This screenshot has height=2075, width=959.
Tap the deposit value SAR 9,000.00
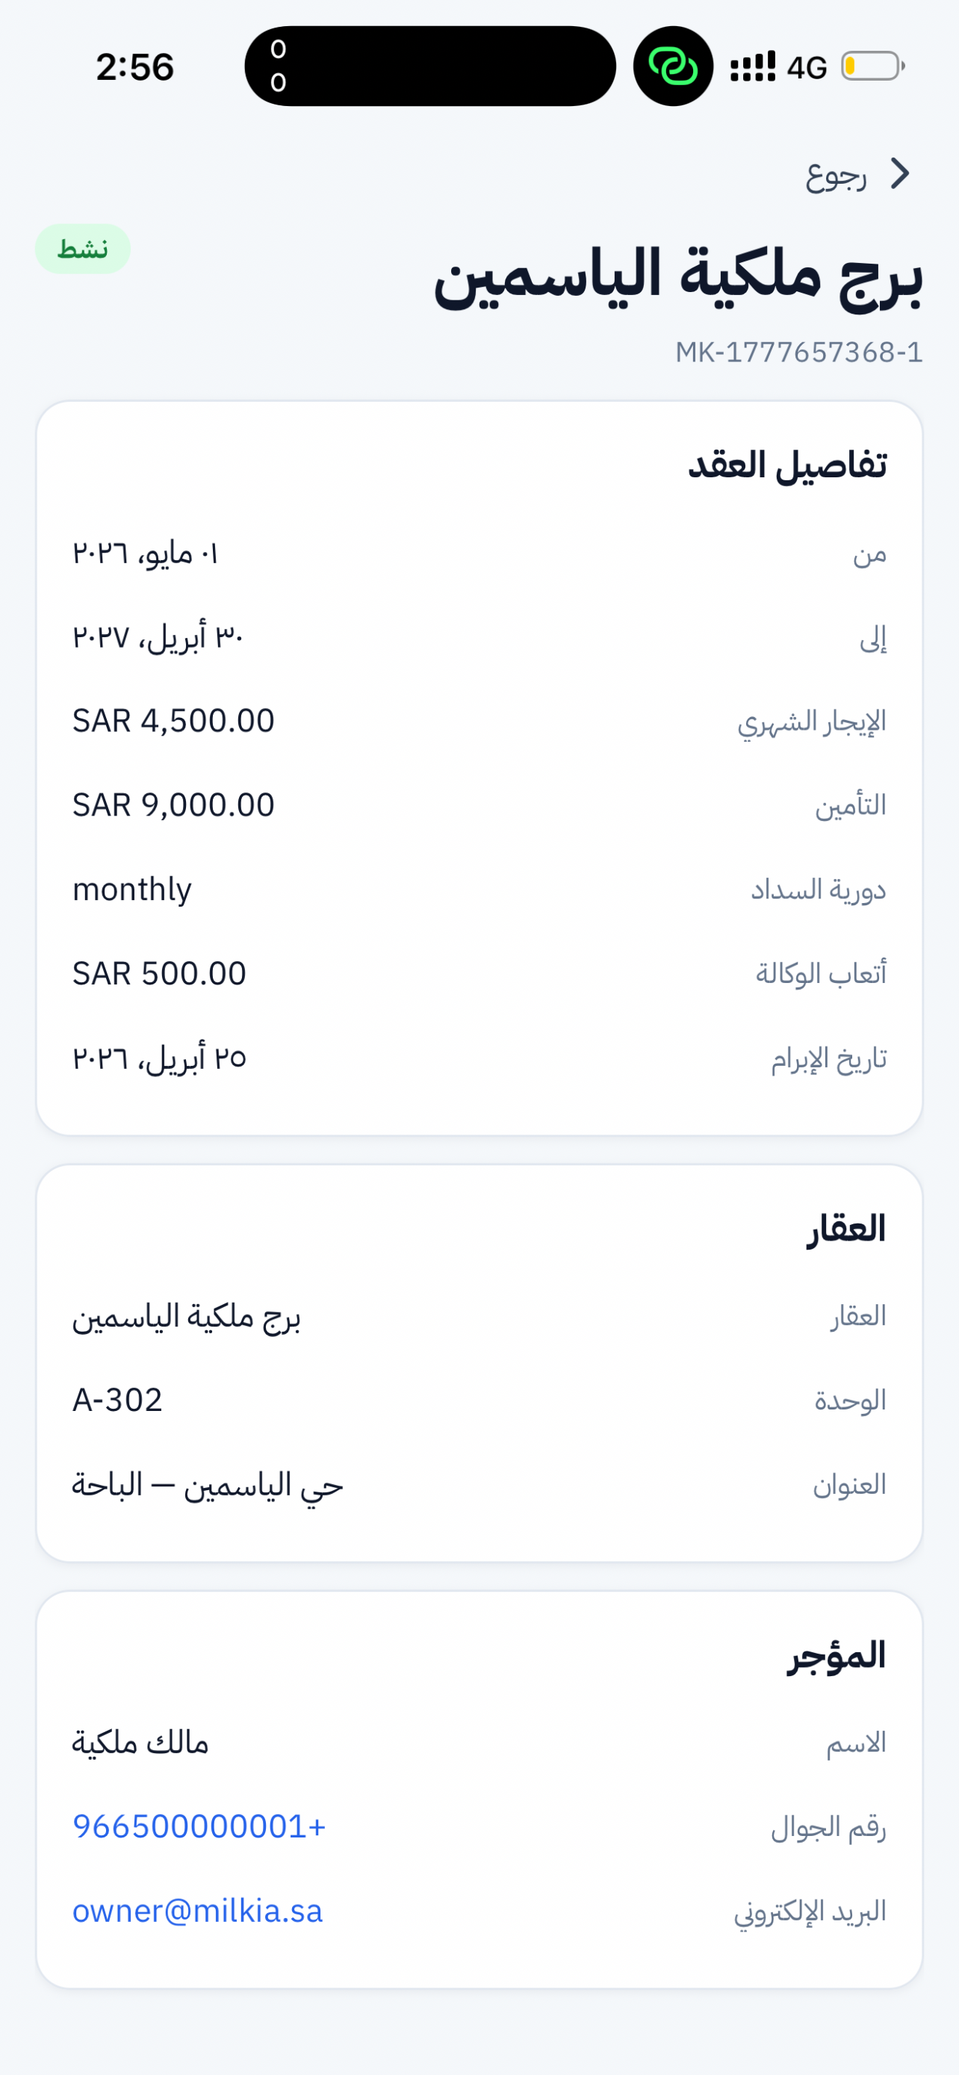click(x=174, y=805)
